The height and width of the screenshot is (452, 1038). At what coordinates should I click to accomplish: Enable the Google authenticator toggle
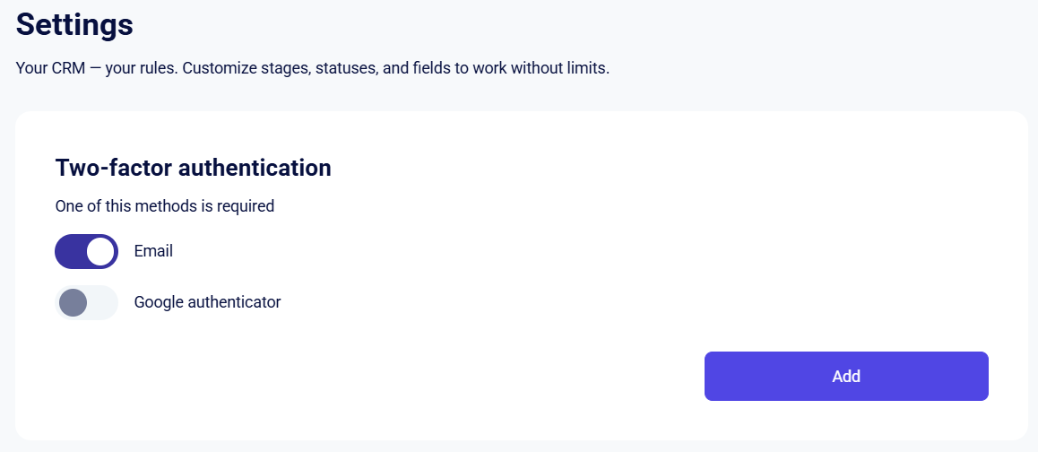tap(86, 303)
